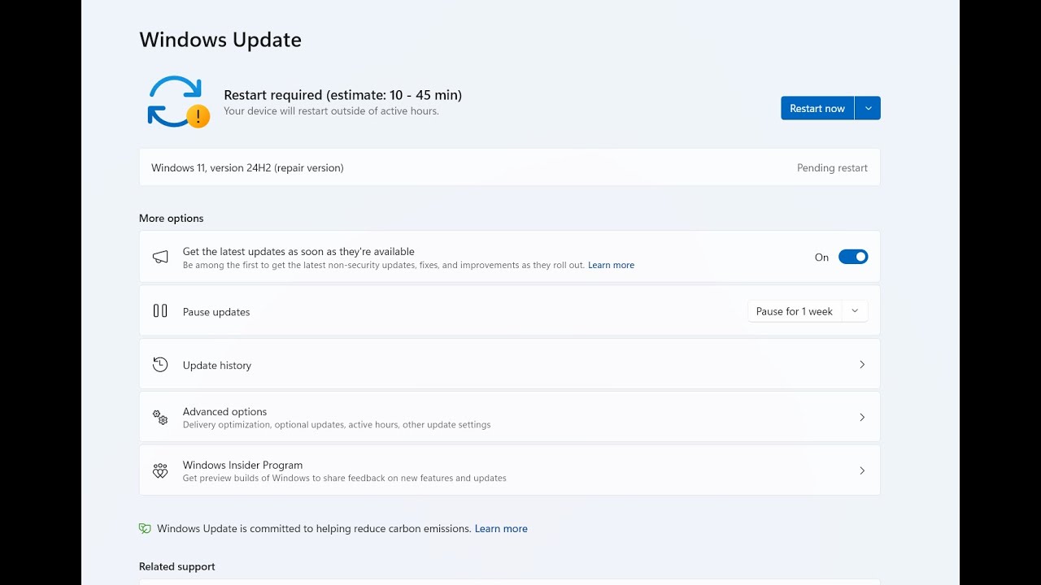Click Pause for 1 week button
The height and width of the screenshot is (585, 1041).
point(794,311)
